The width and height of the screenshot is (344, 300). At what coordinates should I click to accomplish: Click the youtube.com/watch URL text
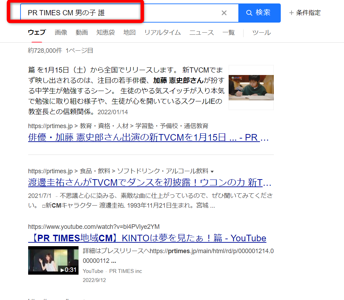94,226
